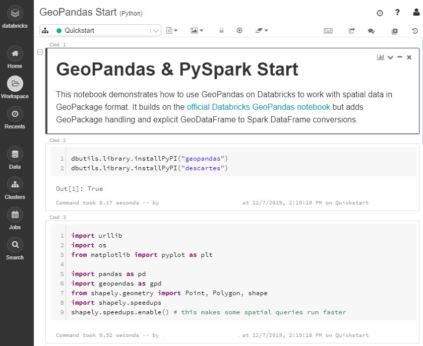This screenshot has width=423, height=346.
Task: Open the Clusters page
Action: click(x=15, y=188)
